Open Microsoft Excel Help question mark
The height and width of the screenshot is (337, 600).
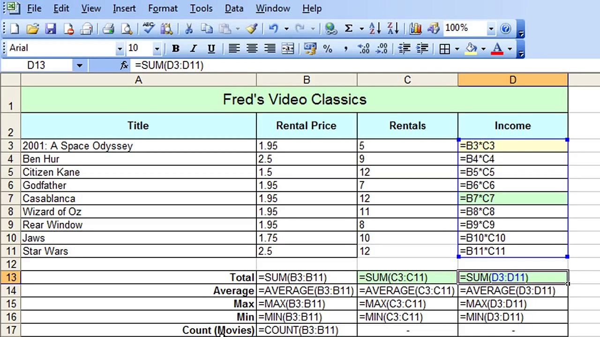pos(506,29)
